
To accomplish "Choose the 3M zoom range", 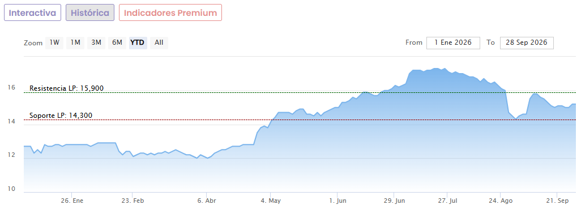I will (96, 42).
